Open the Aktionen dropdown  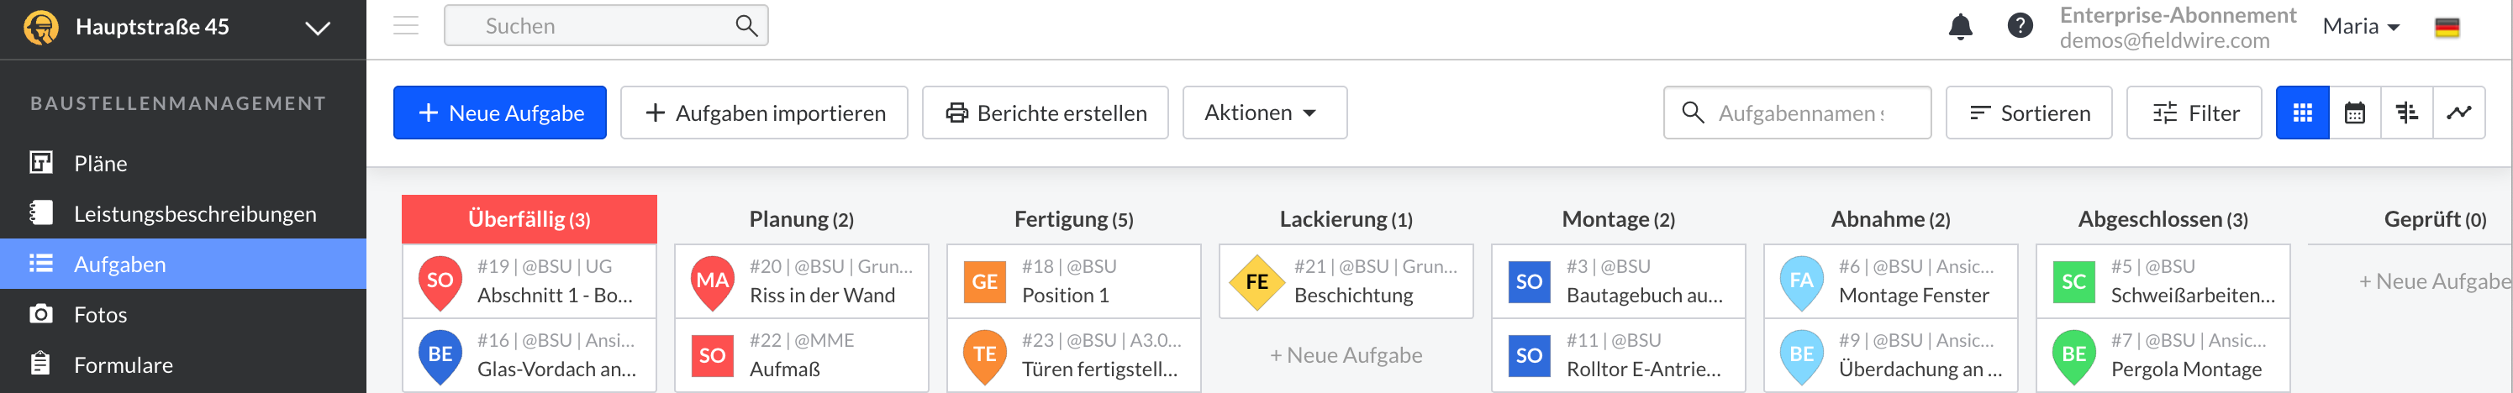coord(1263,113)
